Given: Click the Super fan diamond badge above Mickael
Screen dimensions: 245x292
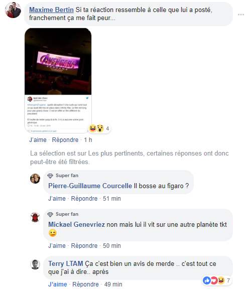Looking at the screenshot, I should [x=50, y=214].
